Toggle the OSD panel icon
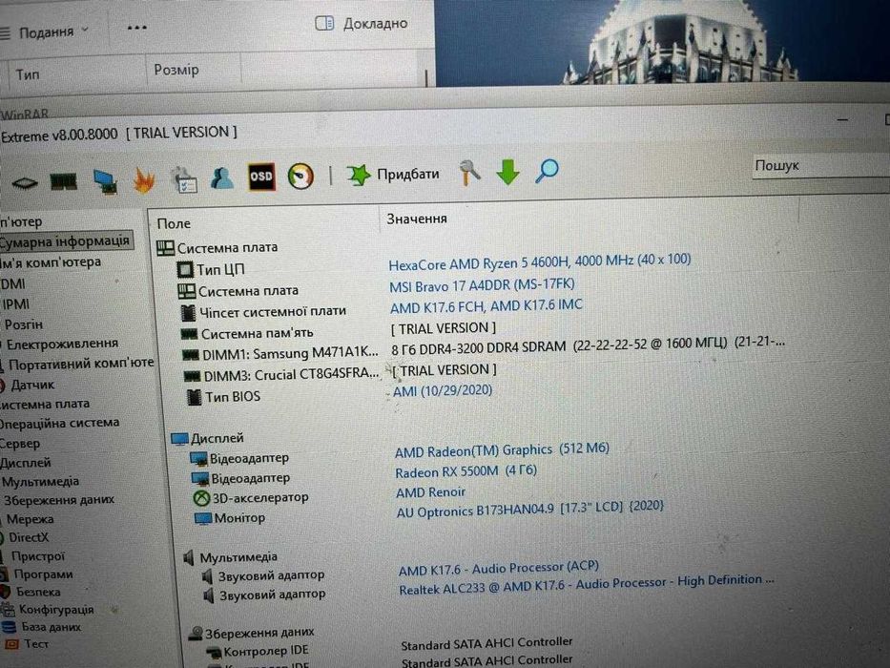The height and width of the screenshot is (668, 890). (261, 177)
